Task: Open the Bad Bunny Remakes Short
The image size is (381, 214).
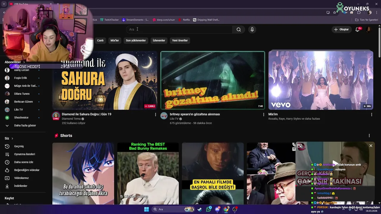Action: pos(148,174)
